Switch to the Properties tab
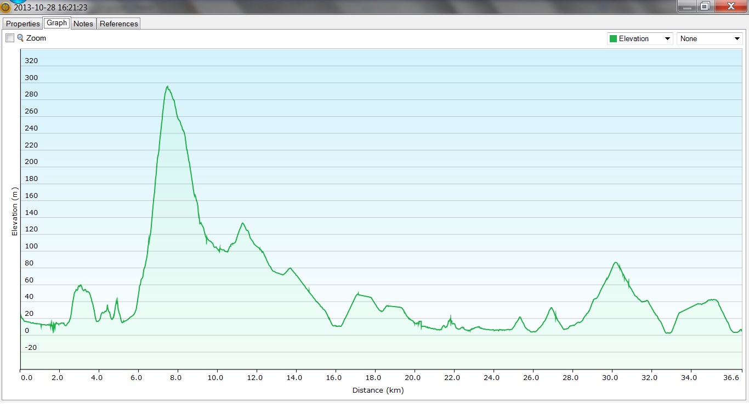Image resolution: width=749 pixels, height=419 pixels. [x=23, y=24]
